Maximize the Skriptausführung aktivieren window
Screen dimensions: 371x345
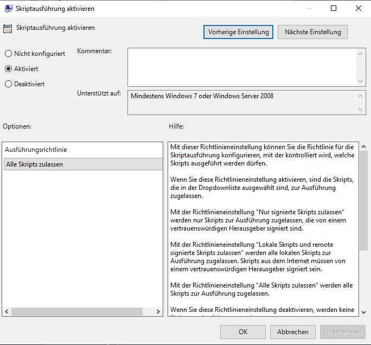click(334, 8)
